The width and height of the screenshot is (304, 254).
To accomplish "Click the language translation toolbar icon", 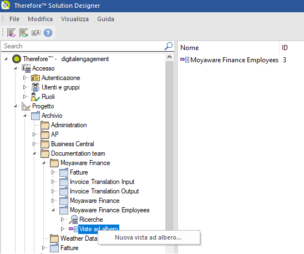I will click(36, 33).
